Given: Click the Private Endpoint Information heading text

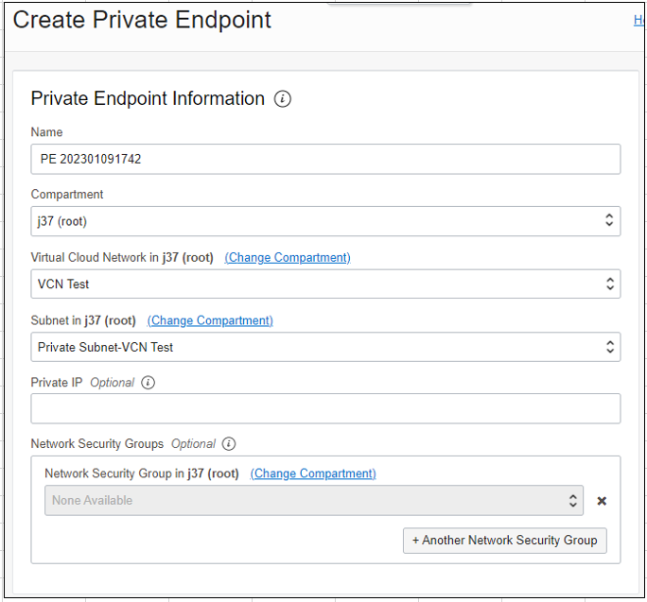Looking at the screenshot, I should click(148, 99).
